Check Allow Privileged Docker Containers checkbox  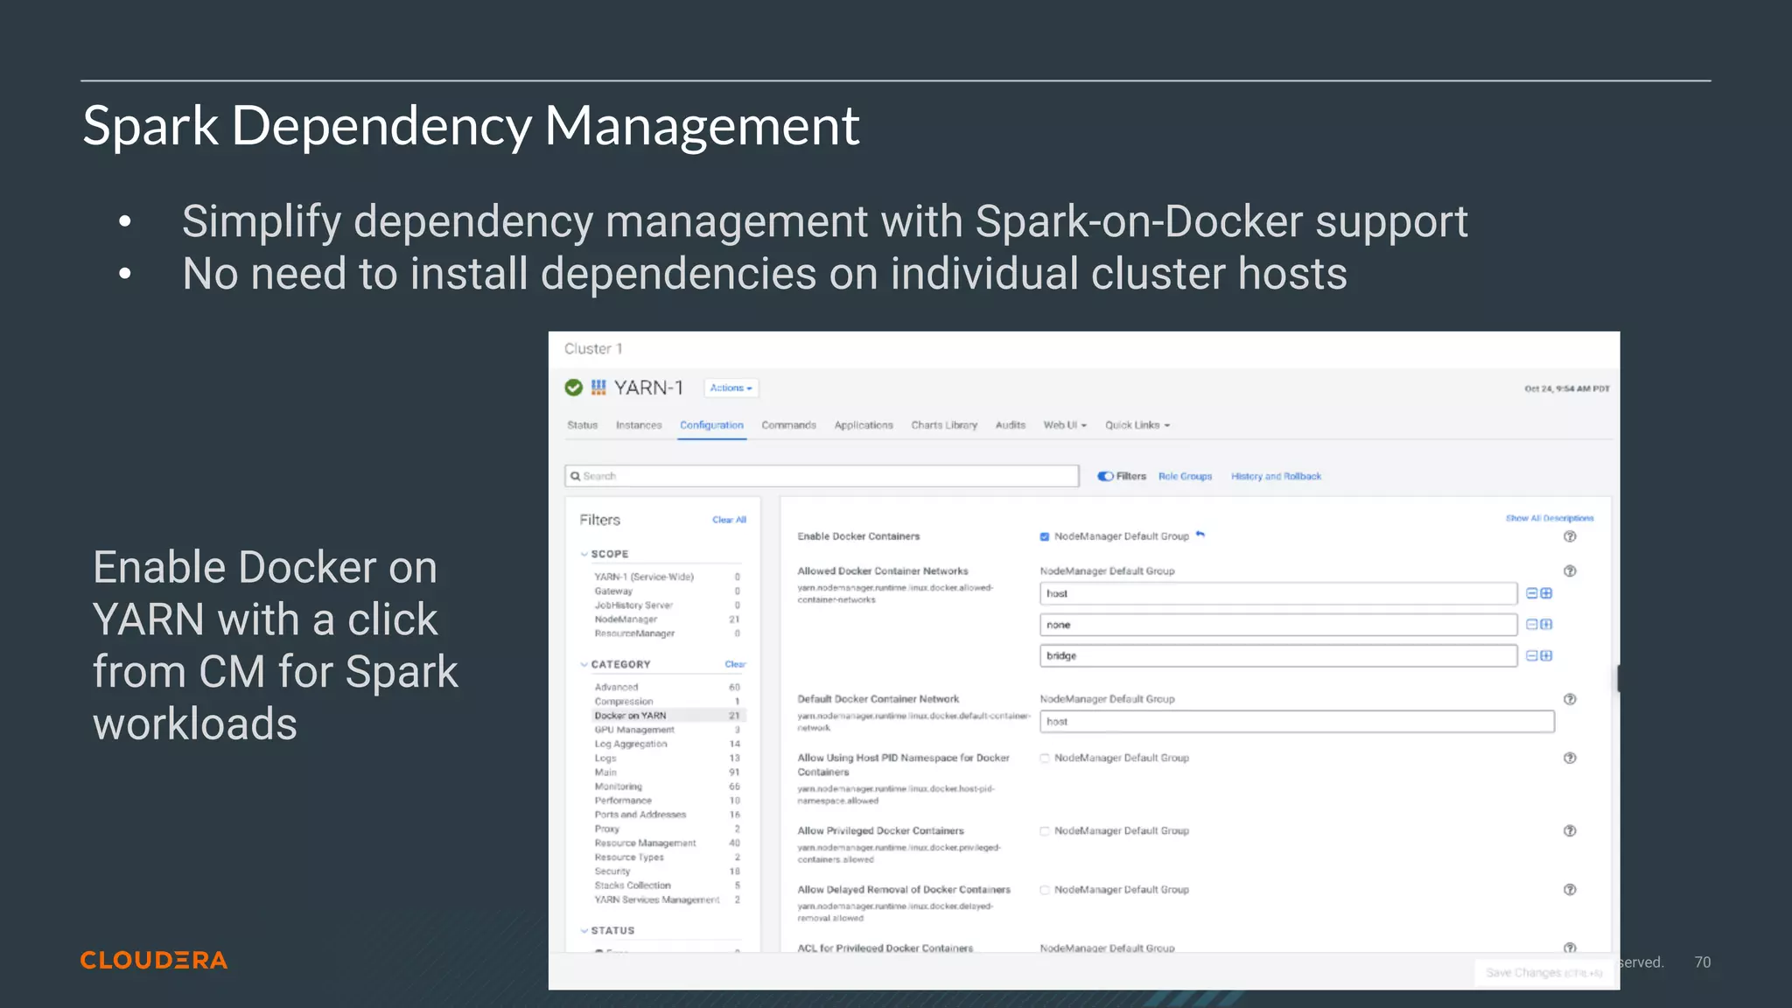[1045, 831]
